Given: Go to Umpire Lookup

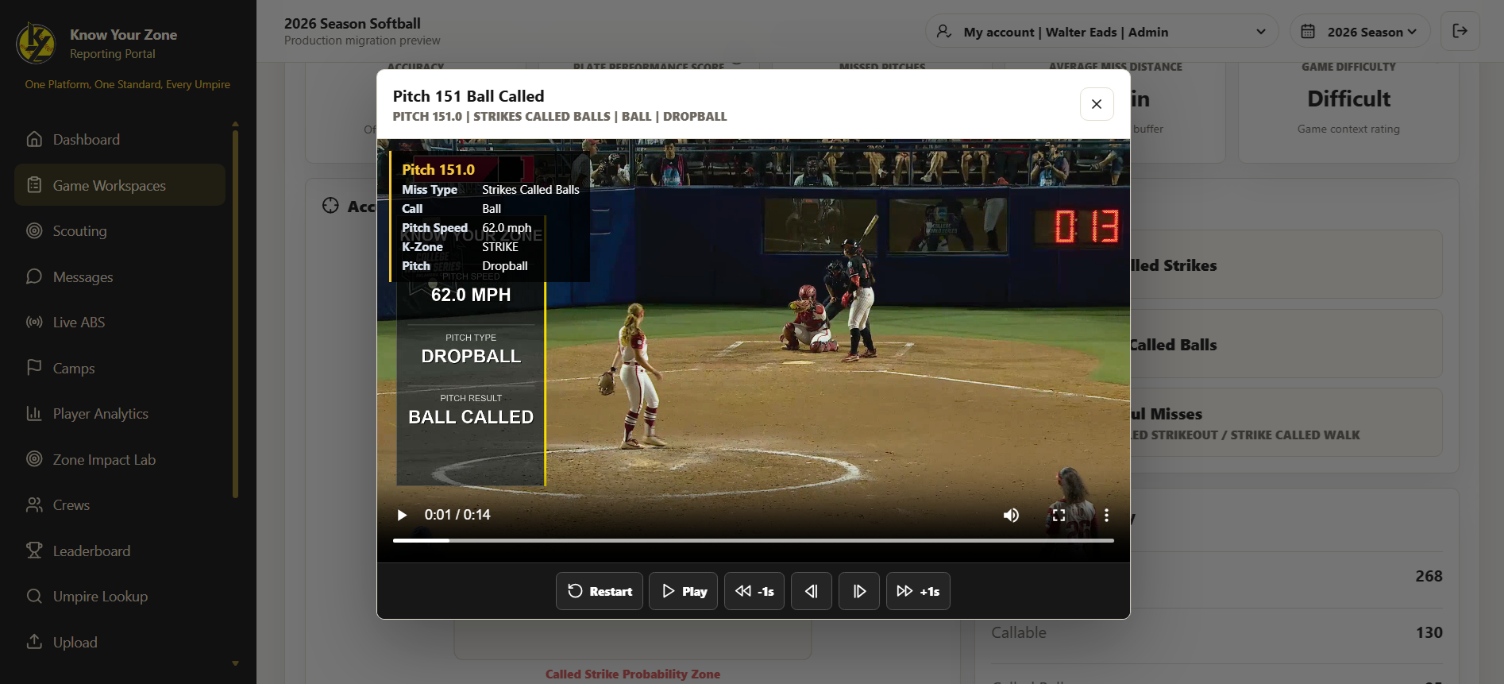Looking at the screenshot, I should click(x=120, y=596).
